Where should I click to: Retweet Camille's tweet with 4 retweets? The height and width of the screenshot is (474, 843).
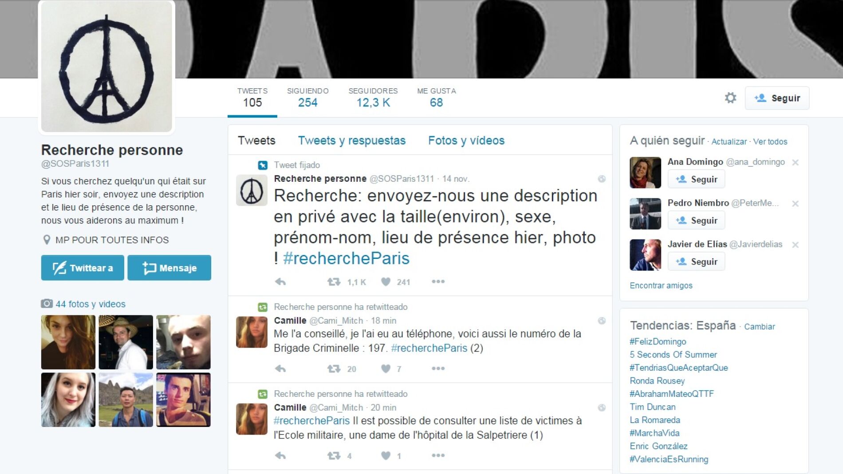coord(334,455)
